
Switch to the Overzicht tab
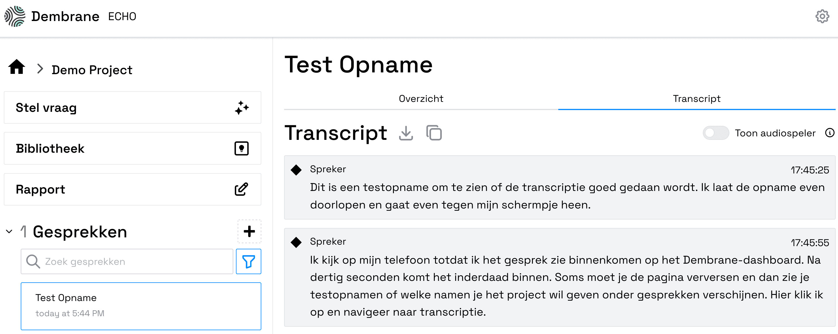421,99
